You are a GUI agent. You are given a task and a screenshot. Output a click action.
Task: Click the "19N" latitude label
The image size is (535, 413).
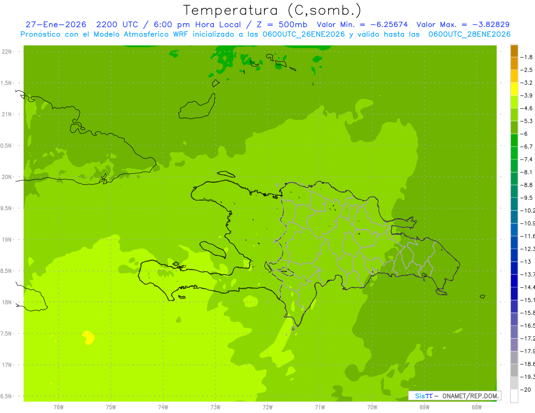click(x=8, y=240)
